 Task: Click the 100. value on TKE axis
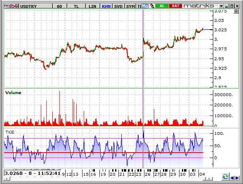pos(219,134)
